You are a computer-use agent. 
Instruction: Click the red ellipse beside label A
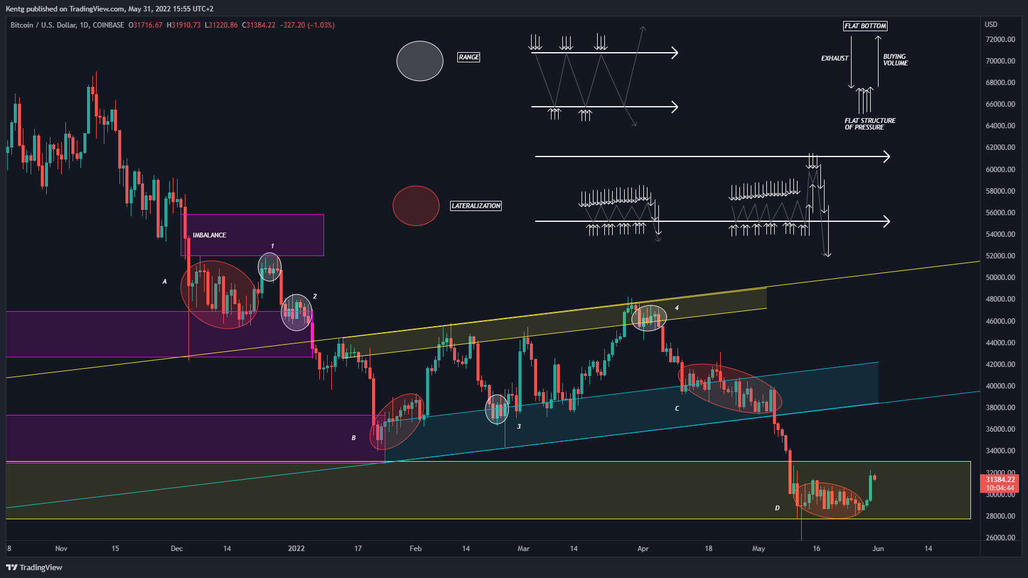point(220,294)
